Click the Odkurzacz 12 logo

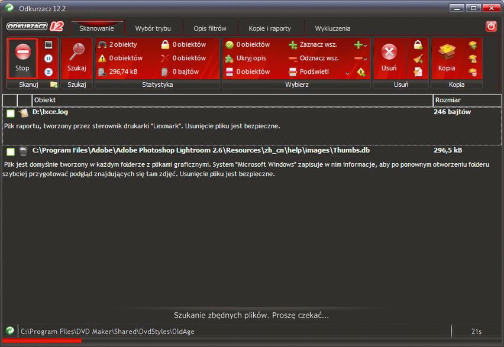click(35, 27)
